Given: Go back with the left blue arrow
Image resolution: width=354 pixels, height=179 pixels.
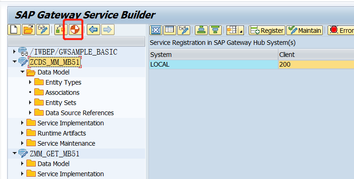Looking at the screenshot, I should [93, 30].
